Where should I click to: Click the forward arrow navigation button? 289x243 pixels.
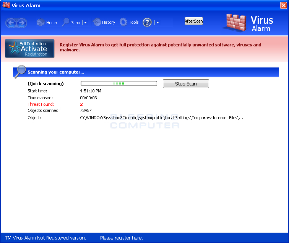(22, 23)
